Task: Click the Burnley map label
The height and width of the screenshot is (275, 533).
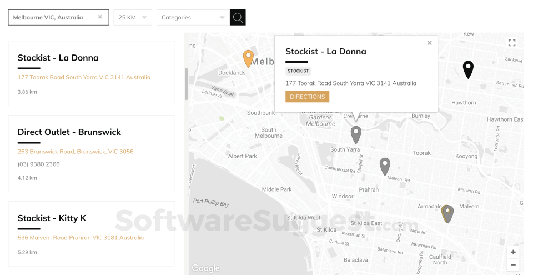Action: point(421,116)
